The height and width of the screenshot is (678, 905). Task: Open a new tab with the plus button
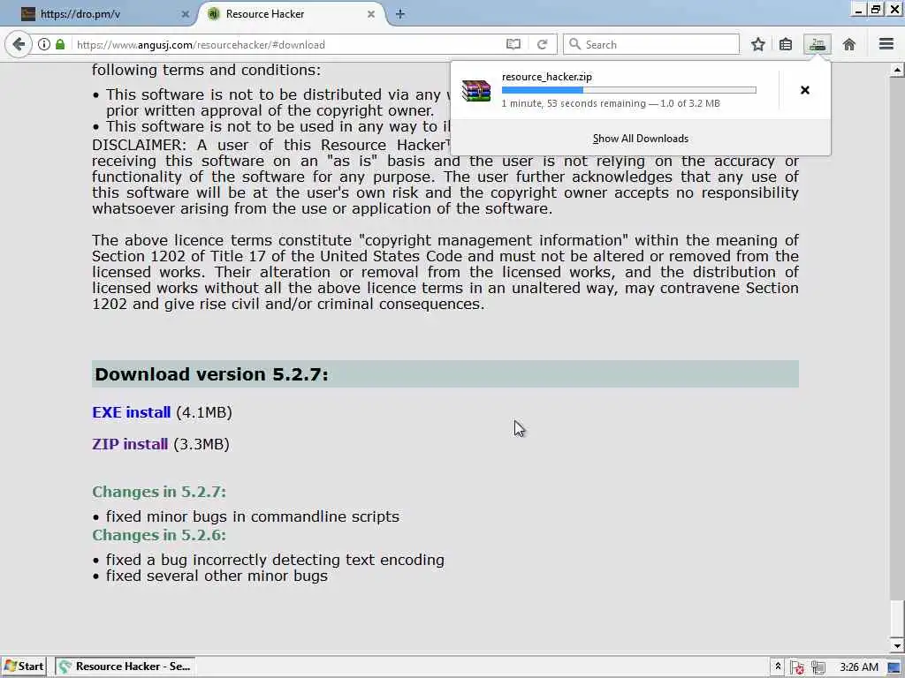(x=400, y=14)
